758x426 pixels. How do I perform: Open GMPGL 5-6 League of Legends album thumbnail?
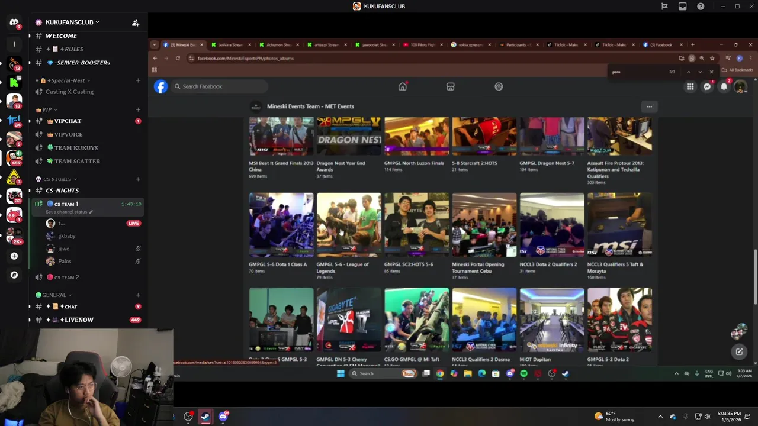pos(349,225)
